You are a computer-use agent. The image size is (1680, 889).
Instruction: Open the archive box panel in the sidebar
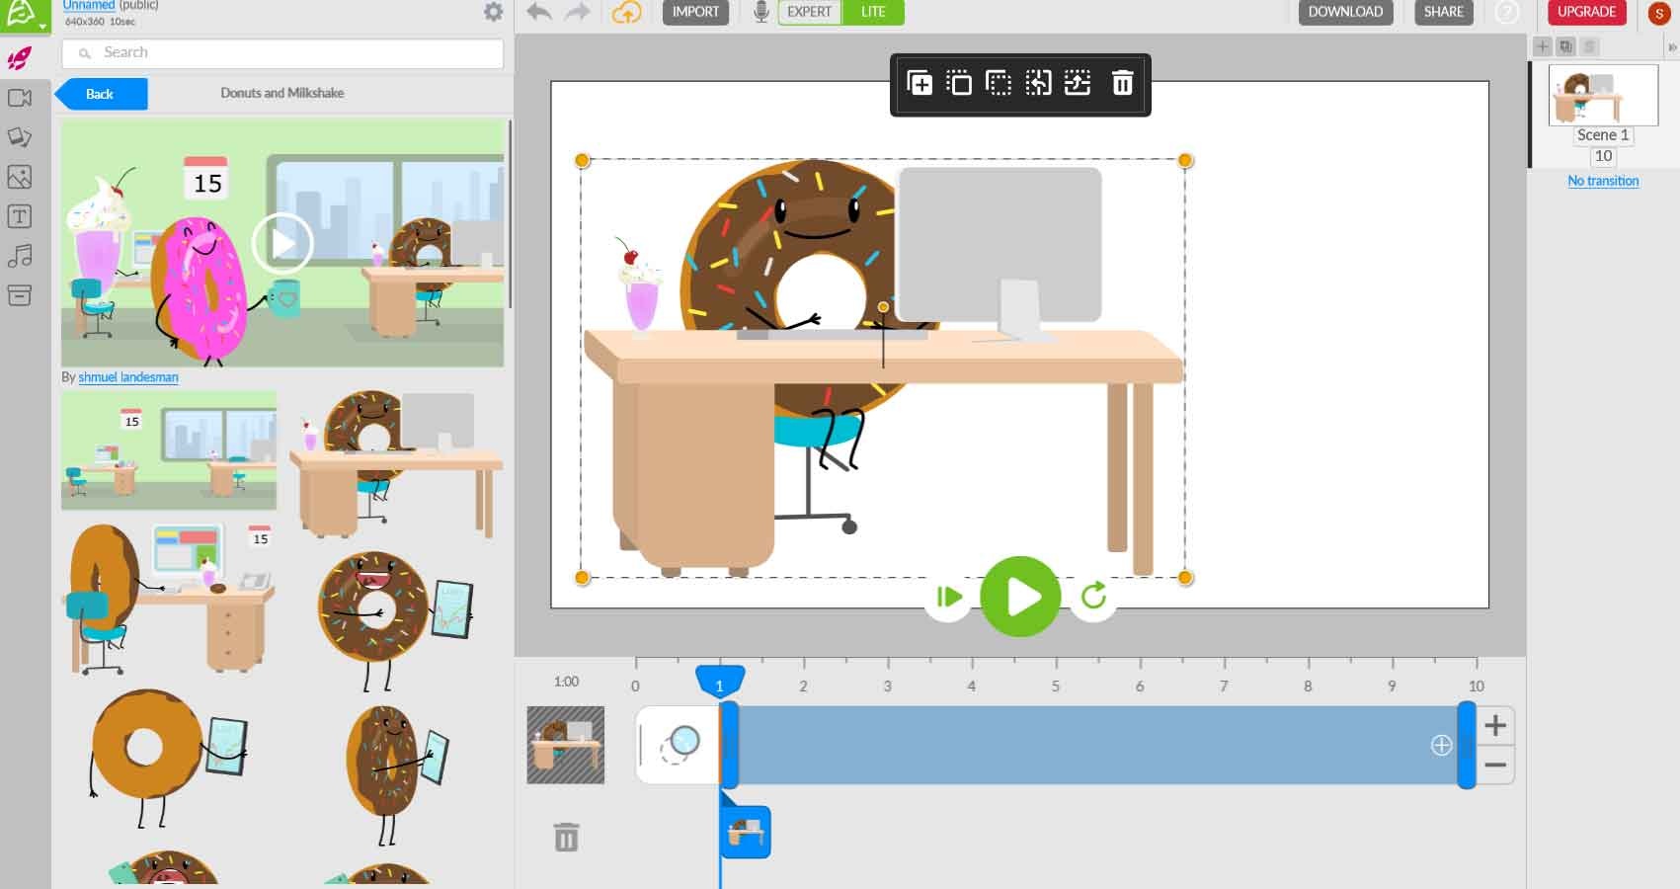tap(20, 295)
